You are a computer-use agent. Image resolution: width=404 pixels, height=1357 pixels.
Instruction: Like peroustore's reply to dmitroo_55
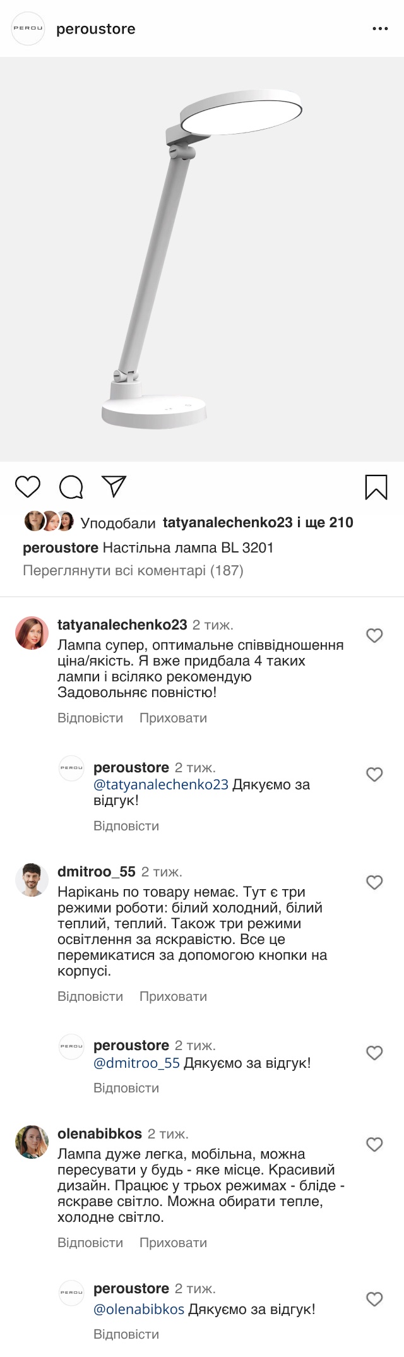tap(374, 1053)
